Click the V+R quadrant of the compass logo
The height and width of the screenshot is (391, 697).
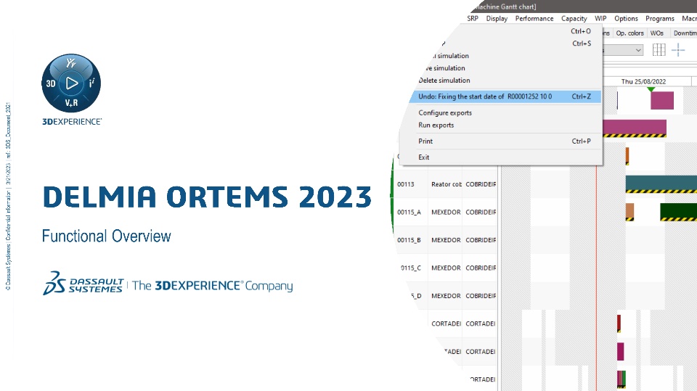point(71,103)
